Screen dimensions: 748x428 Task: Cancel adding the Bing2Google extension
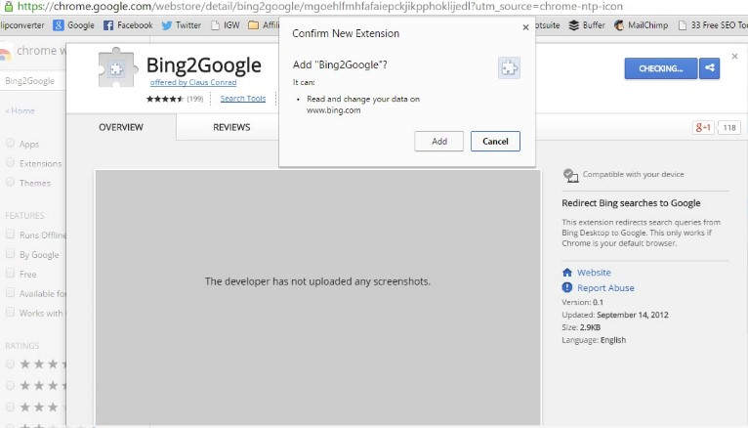tap(495, 142)
